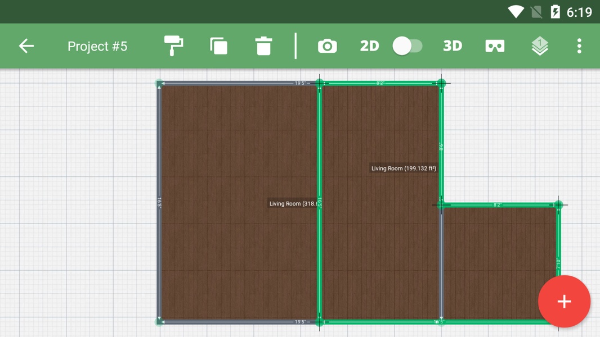600x337 pixels.
Task: Click the corner node above 8'2" lower wall
Action: click(558, 205)
